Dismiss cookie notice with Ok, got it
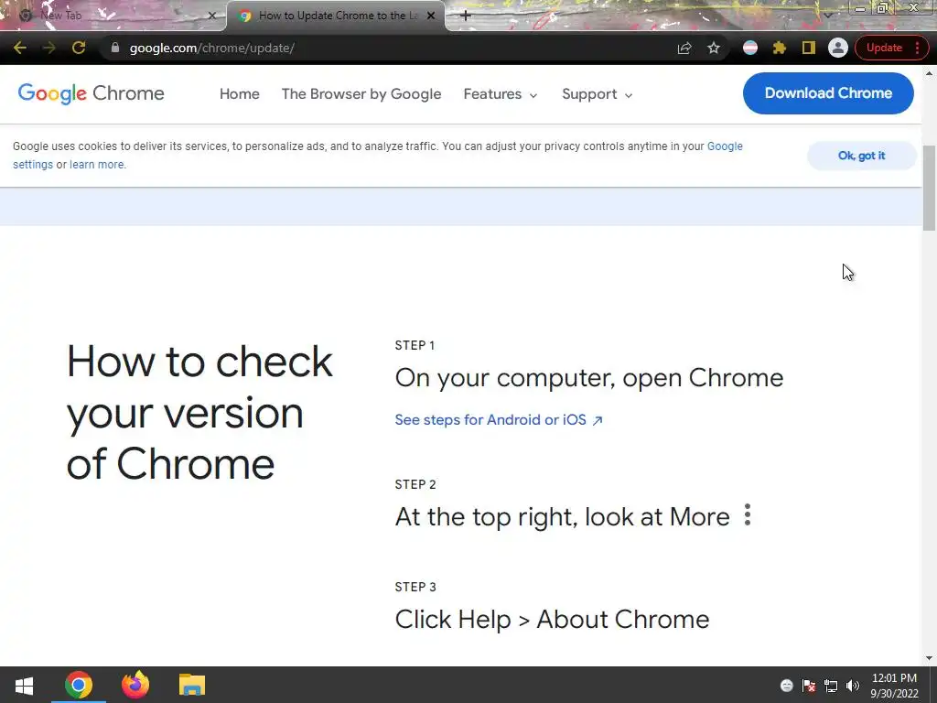 pos(861,156)
